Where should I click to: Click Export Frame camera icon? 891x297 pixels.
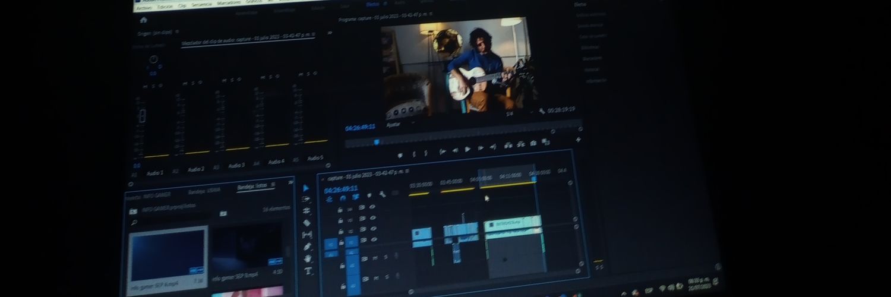tap(533, 143)
